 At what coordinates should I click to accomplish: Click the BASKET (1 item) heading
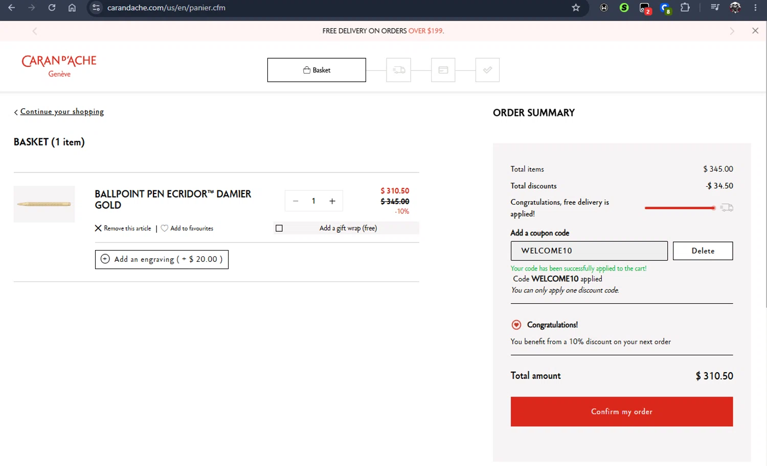[49, 142]
